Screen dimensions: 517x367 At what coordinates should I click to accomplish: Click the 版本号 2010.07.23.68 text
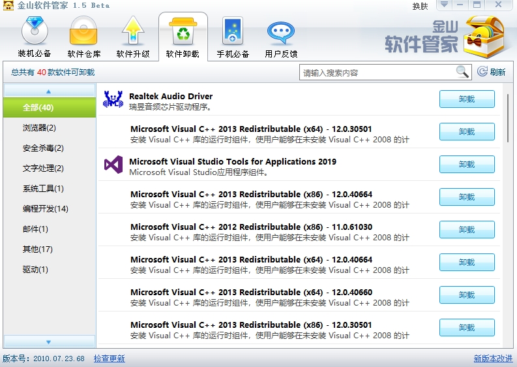(44, 359)
